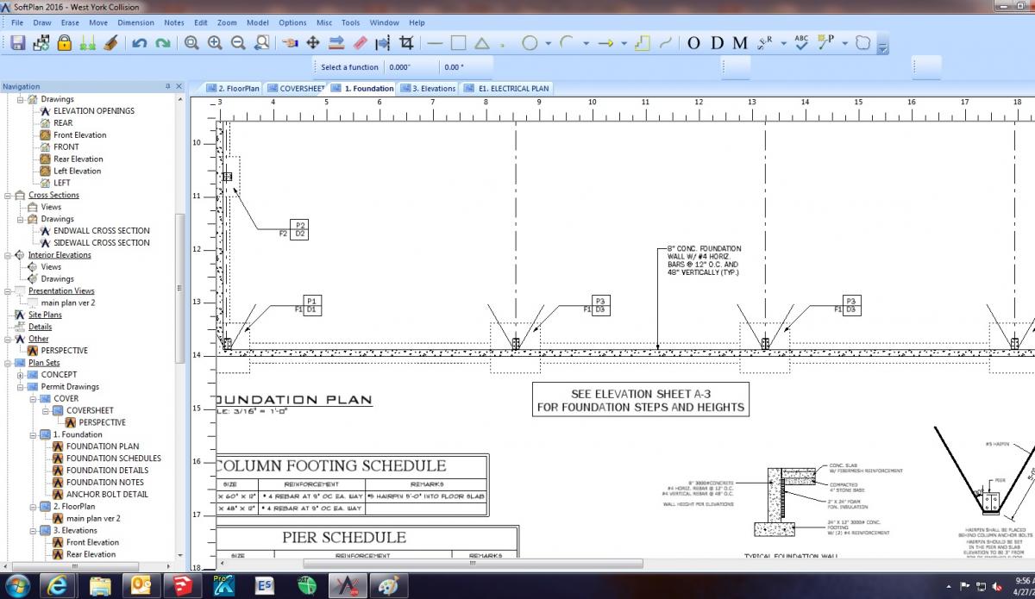
Task: Select the Arc drawing tool
Action: (x=565, y=42)
